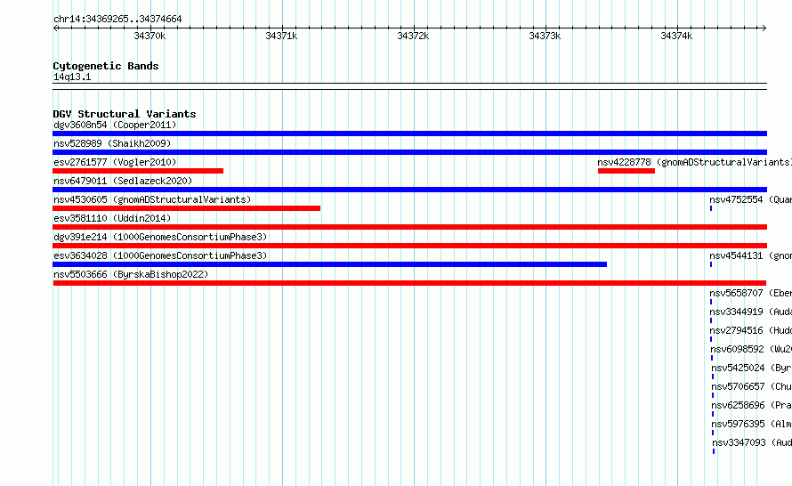The width and height of the screenshot is (792, 486).
Task: Click the 34371k ruler label
Action: click(x=281, y=36)
